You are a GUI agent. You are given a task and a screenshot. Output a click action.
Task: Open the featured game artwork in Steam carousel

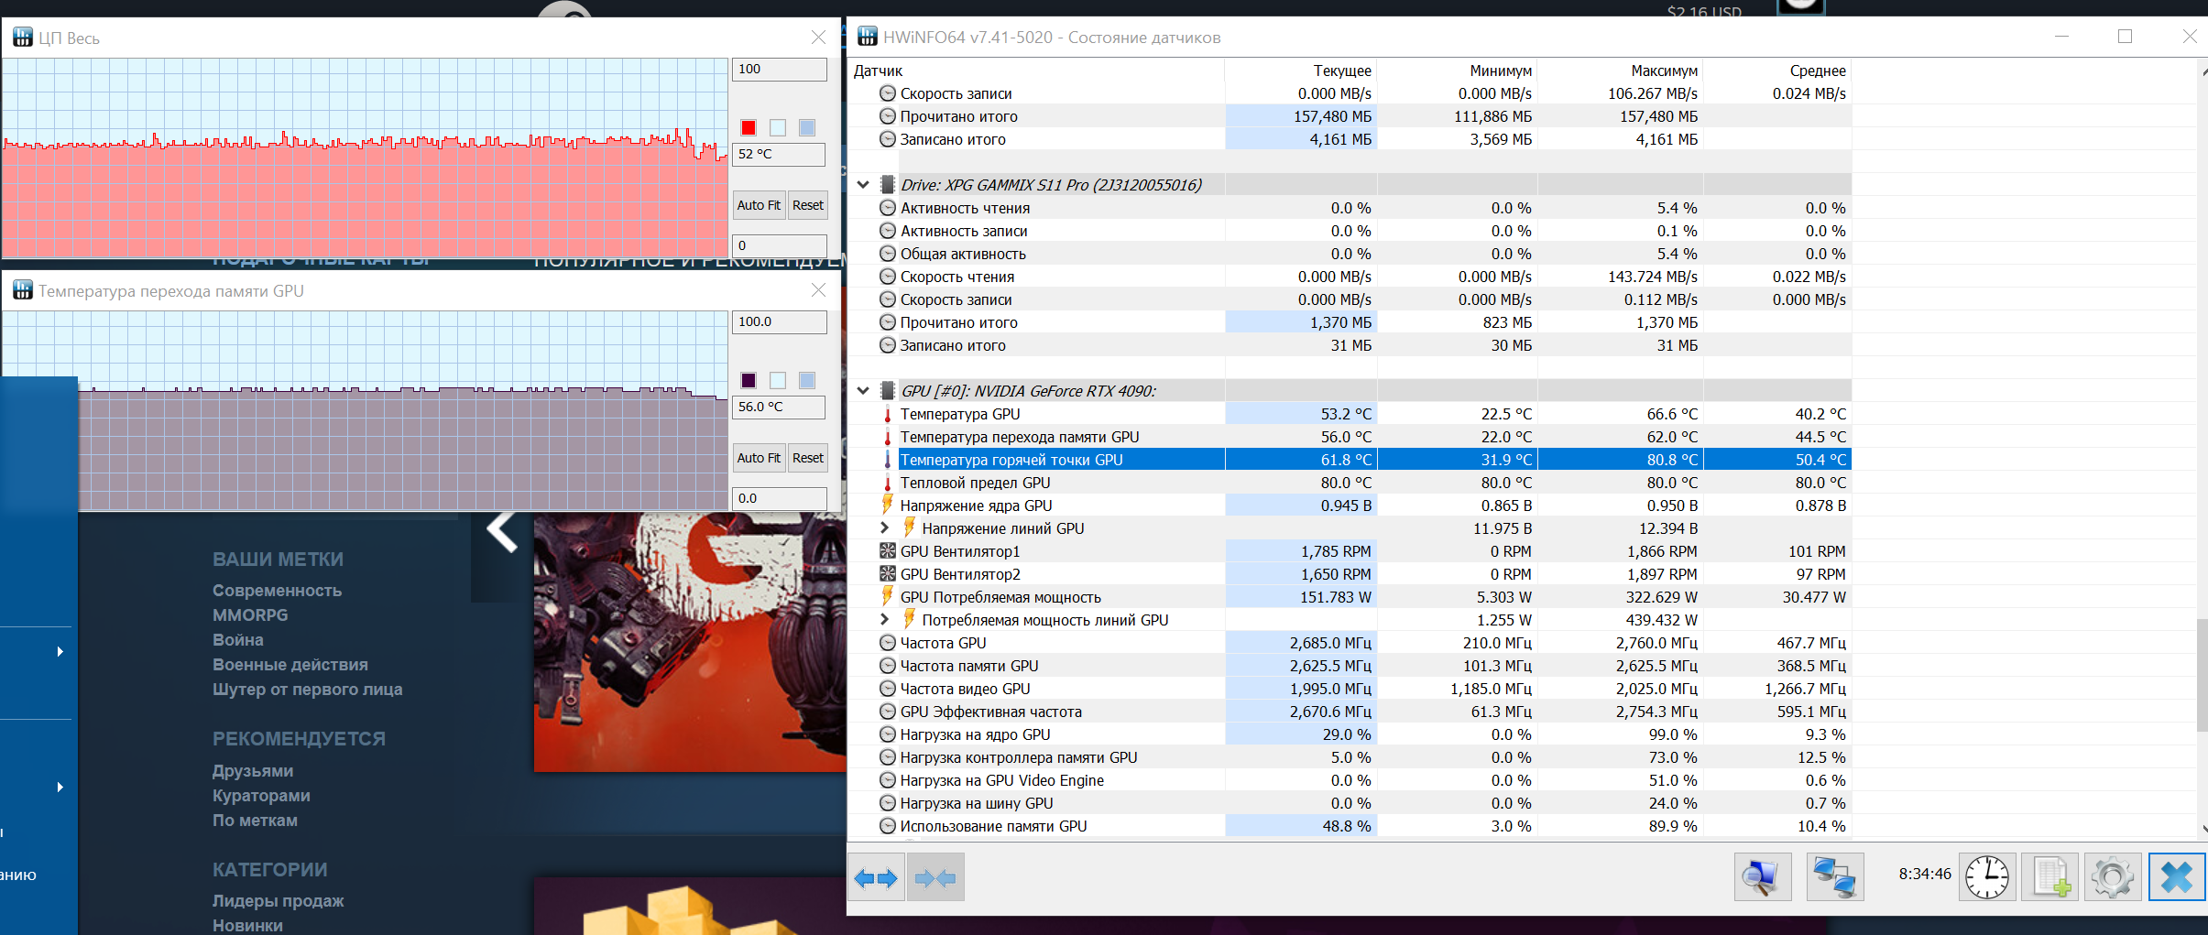coord(690,642)
